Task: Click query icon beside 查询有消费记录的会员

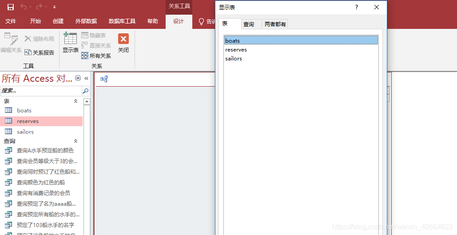Action: click(8, 193)
